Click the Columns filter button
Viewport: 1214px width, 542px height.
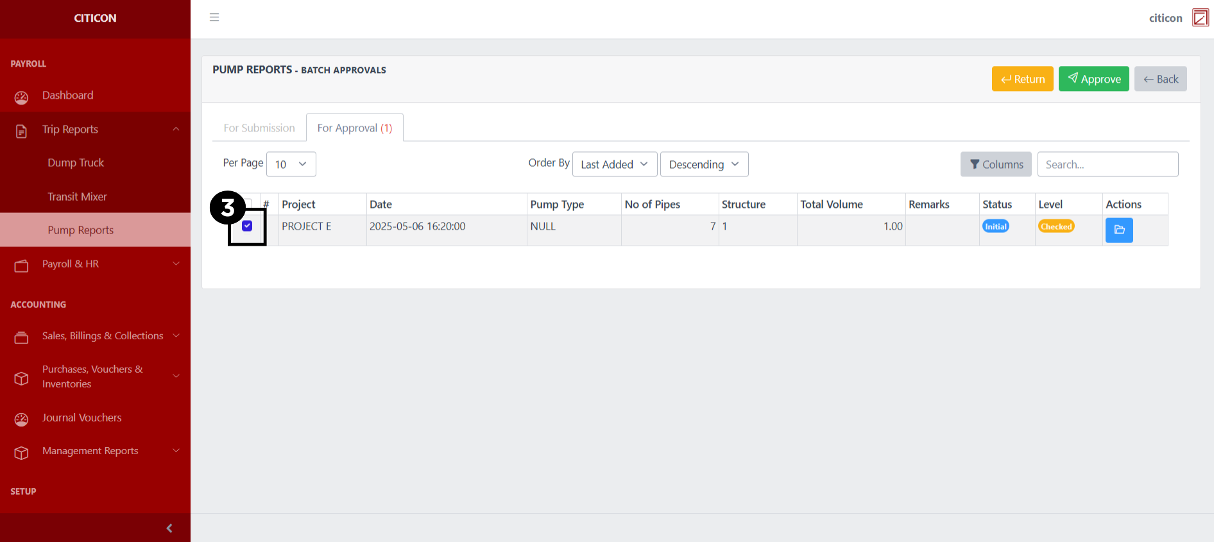click(996, 164)
